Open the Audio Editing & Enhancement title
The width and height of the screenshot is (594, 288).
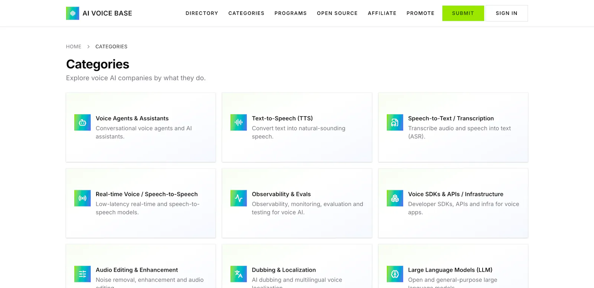pyautogui.click(x=137, y=270)
